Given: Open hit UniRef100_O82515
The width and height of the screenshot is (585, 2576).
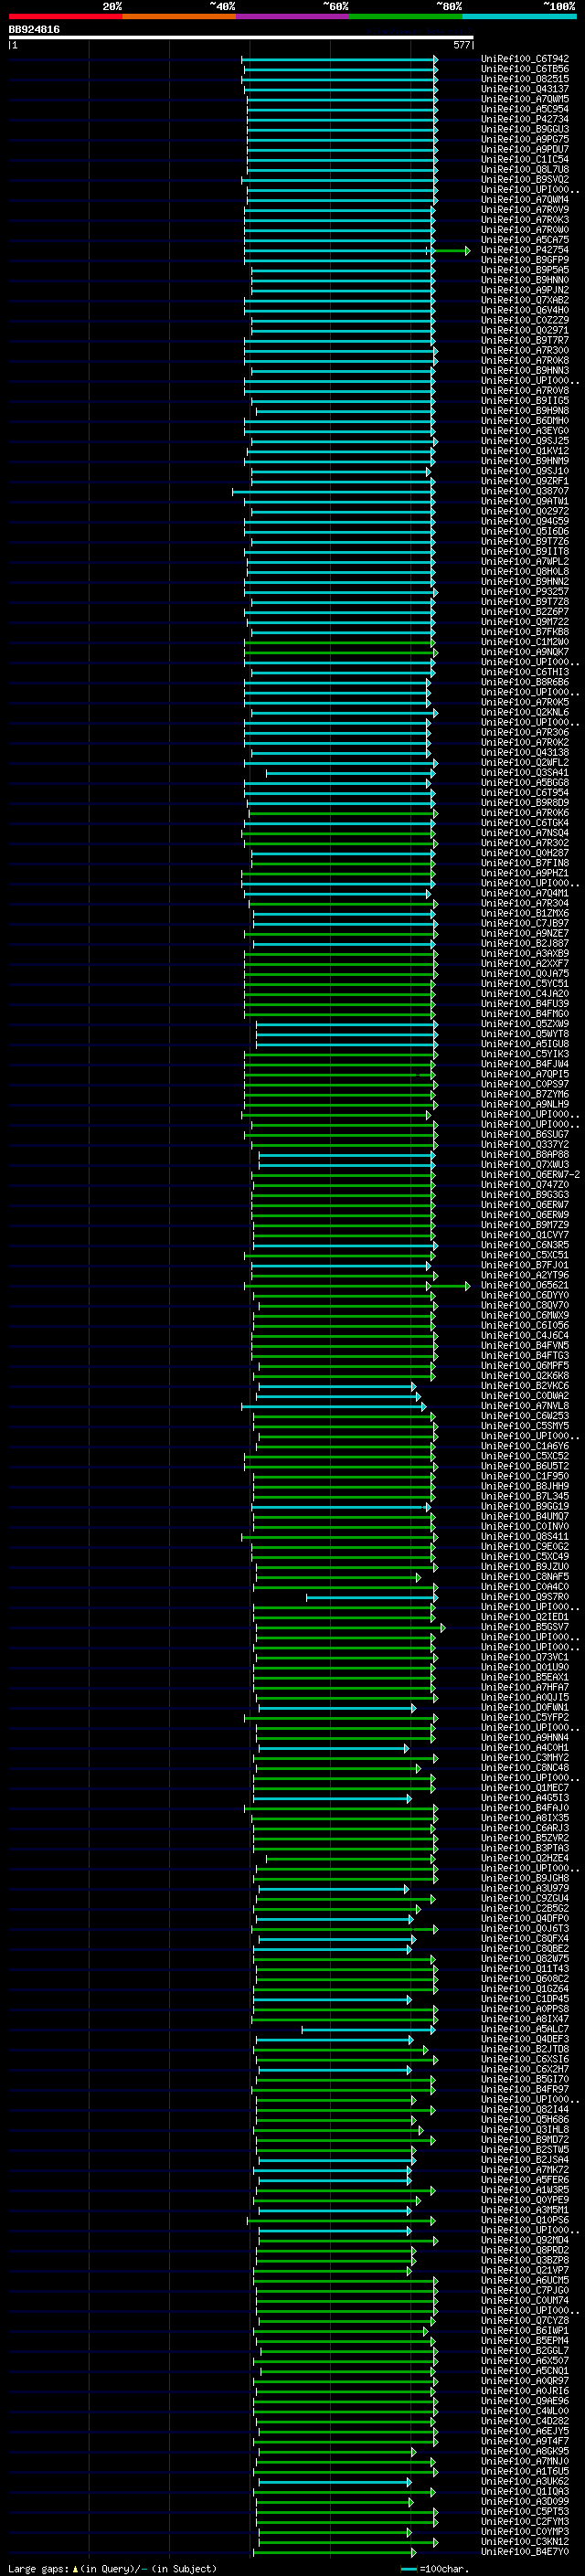Looking at the screenshot, I should pos(525,79).
